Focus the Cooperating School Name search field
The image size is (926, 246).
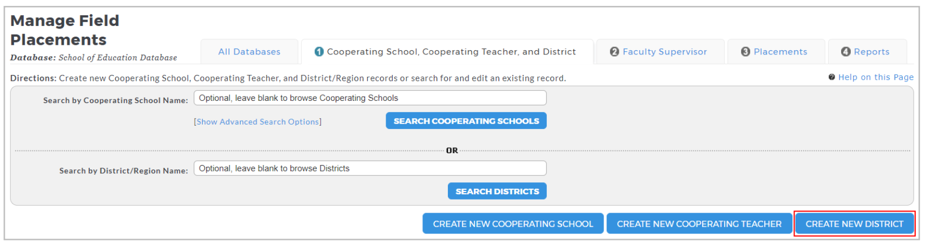click(370, 98)
